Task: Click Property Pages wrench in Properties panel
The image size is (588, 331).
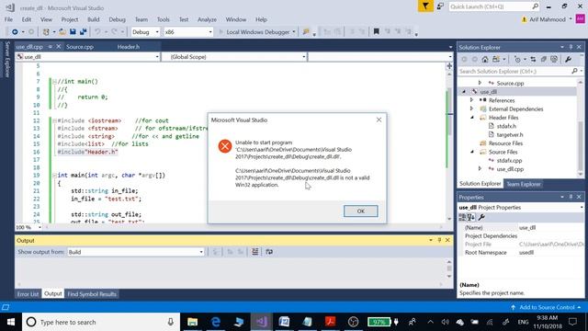Action: click(481, 217)
